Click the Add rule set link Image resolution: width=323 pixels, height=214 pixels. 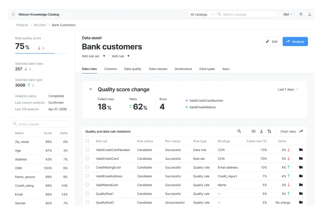point(90,56)
